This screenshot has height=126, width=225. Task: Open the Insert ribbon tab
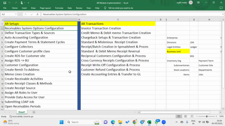(24, 8)
